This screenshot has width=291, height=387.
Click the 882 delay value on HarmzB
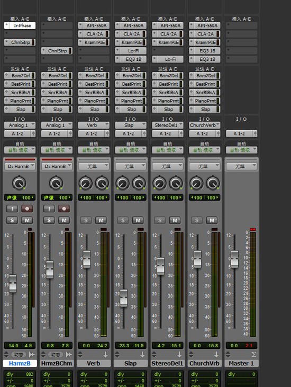pyautogui.click(x=29, y=374)
